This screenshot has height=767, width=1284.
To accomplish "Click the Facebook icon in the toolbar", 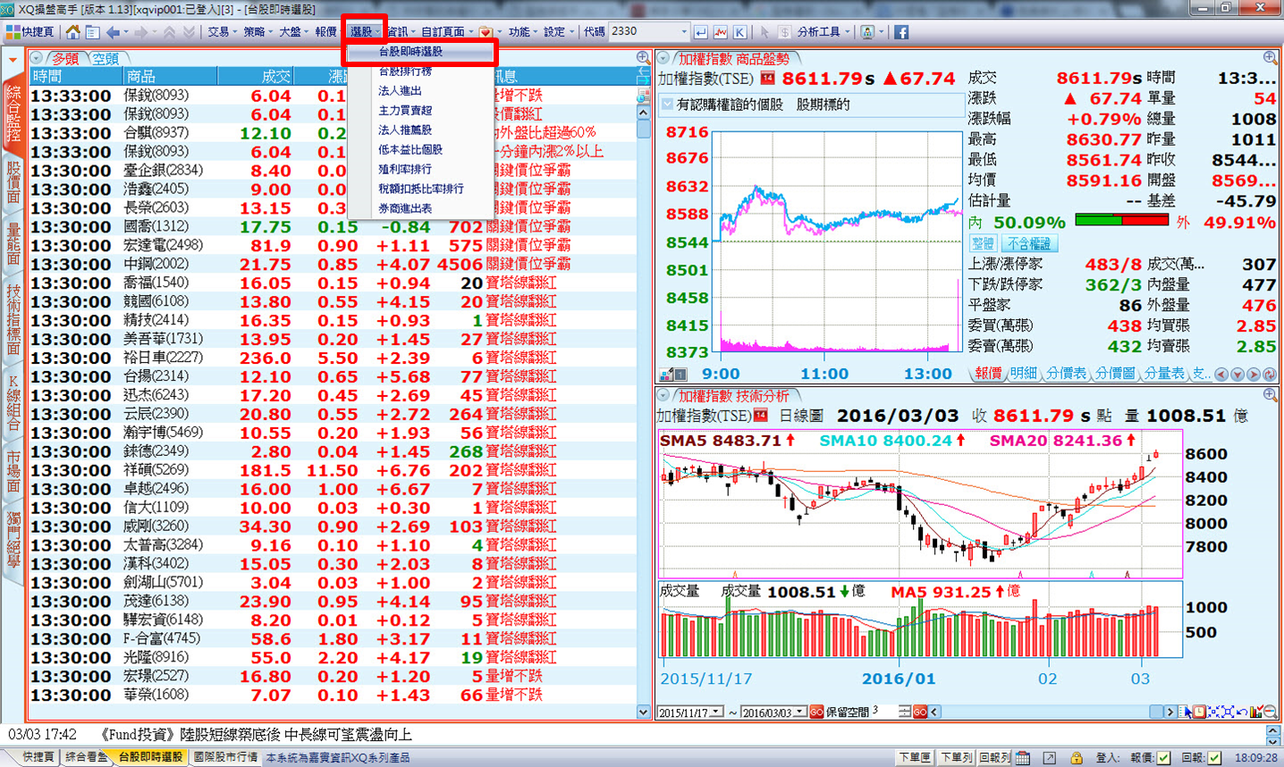I will click(900, 31).
